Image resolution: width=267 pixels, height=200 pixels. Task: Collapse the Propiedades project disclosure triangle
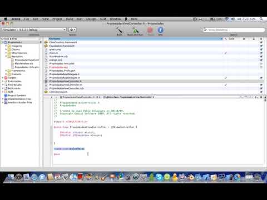[3, 42]
